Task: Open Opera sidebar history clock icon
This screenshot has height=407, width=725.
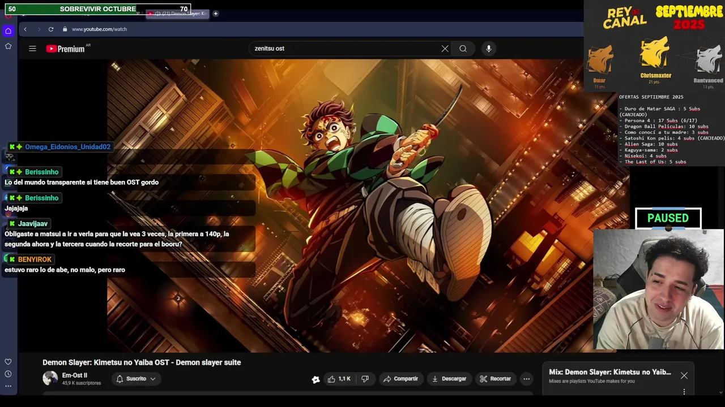Action: pos(8,374)
